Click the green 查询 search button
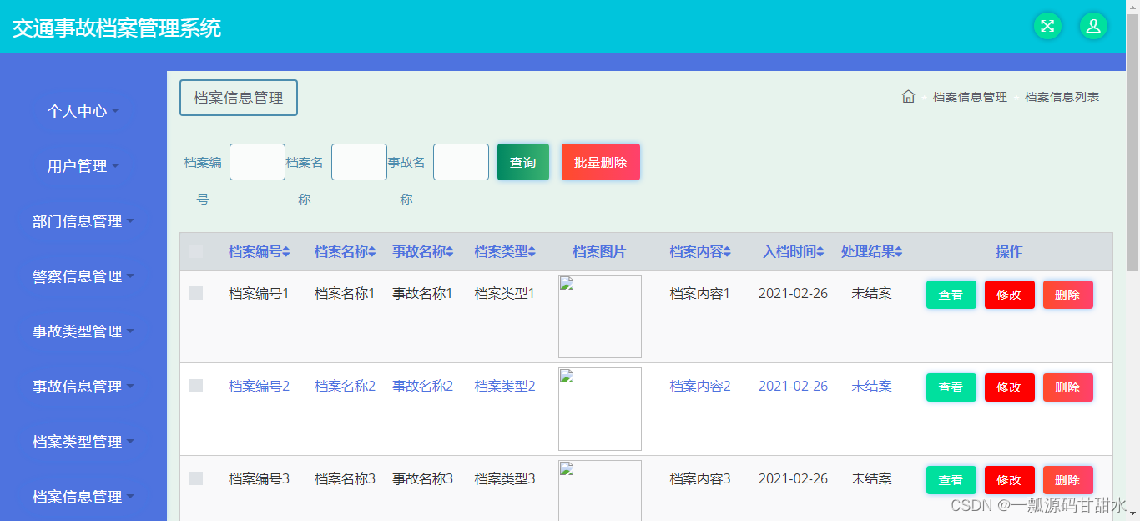This screenshot has height=521, width=1140. pyautogui.click(x=522, y=161)
